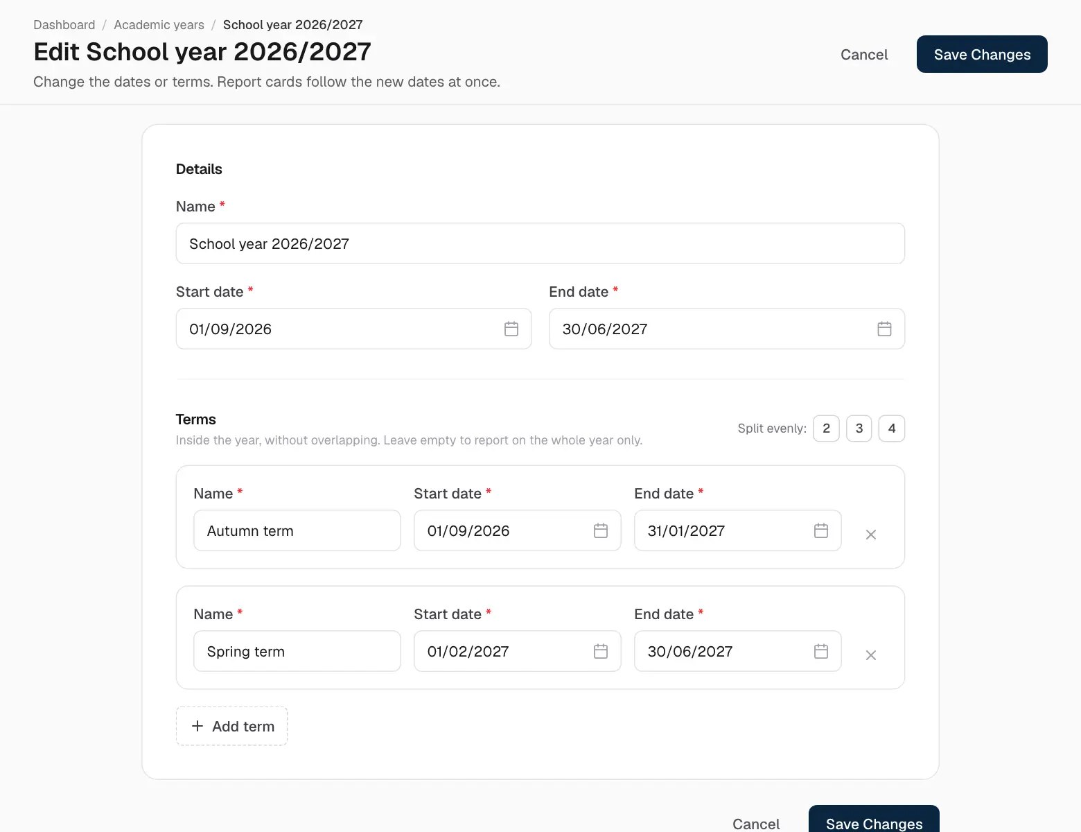Go to Dashboard breadcrumb
Screen dimensions: 1081x832
point(64,25)
